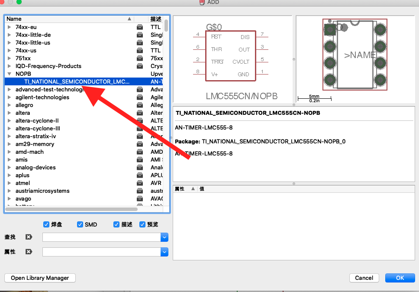
Task: Toggle the 焊盘 checkbox
Action: tap(46, 224)
